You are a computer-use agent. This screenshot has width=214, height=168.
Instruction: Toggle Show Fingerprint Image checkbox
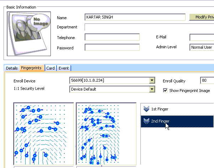click(165, 91)
